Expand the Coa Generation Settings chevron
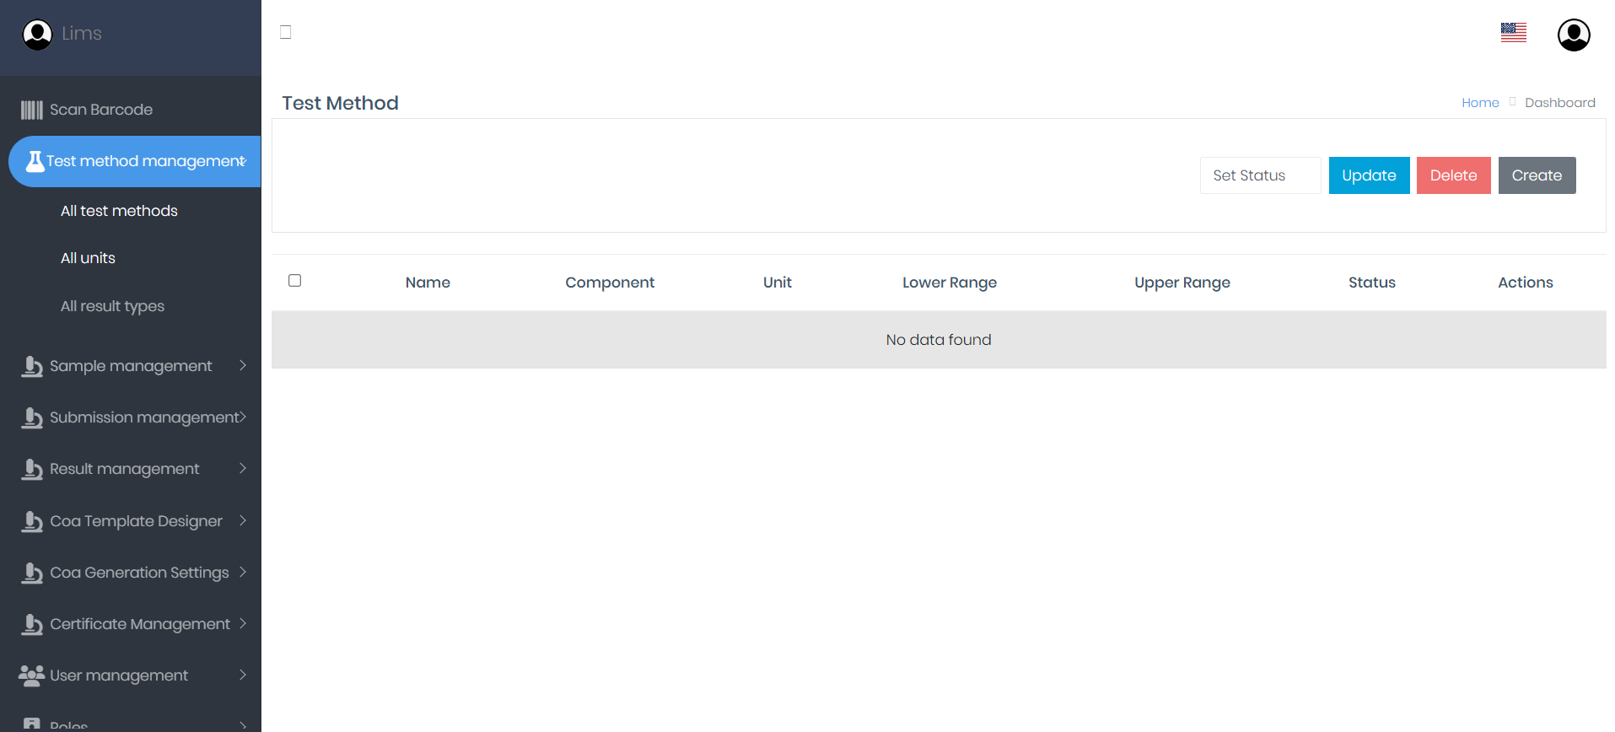Viewport: 1615px width, 732px height. point(243,572)
